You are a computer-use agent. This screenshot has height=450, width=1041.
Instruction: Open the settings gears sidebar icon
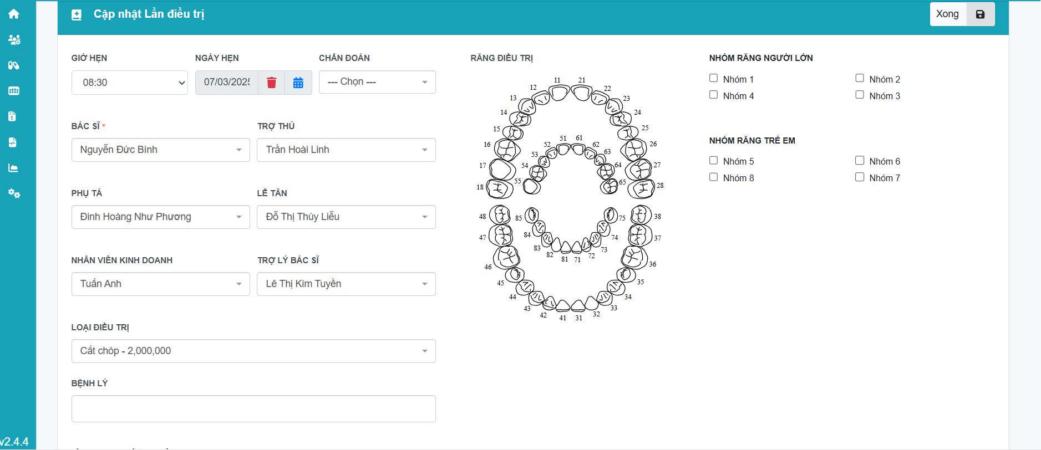pyautogui.click(x=14, y=193)
